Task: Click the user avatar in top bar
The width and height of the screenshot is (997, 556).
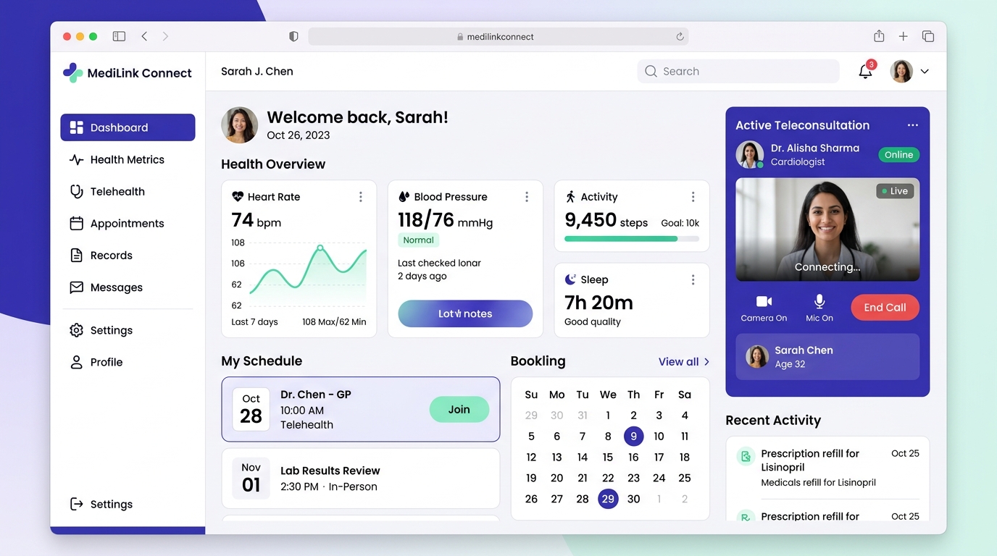Action: 901,71
